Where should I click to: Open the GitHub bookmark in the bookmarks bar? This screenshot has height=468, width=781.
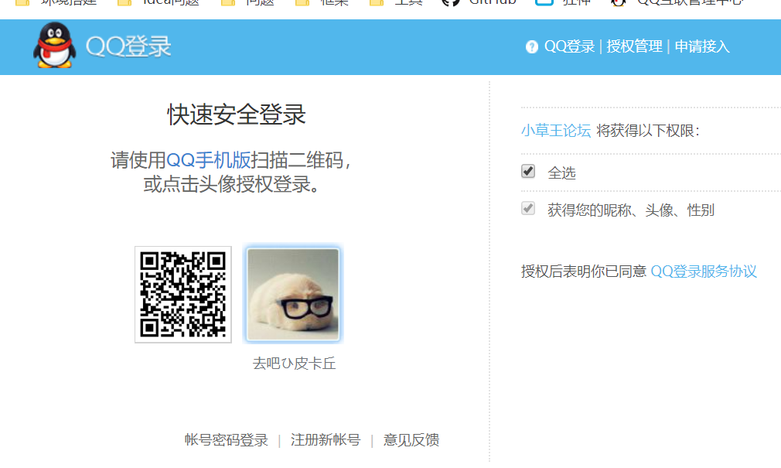click(x=479, y=3)
